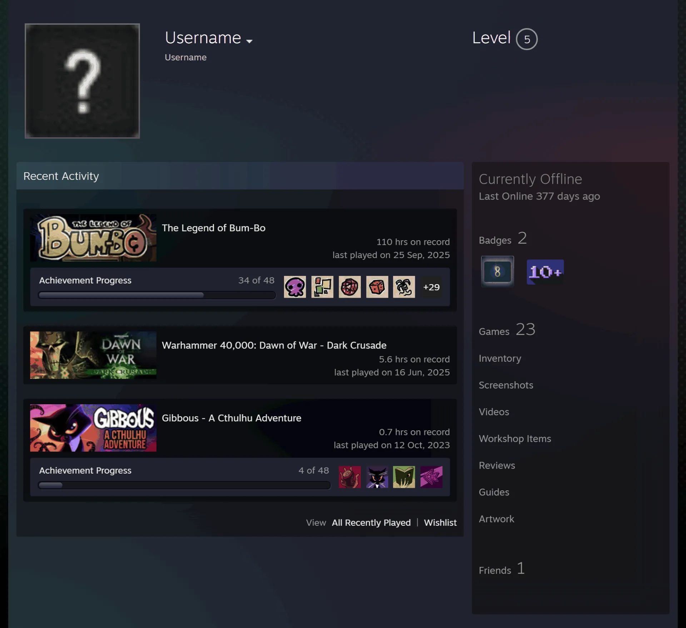Open Screenshots in the sidebar

point(506,385)
